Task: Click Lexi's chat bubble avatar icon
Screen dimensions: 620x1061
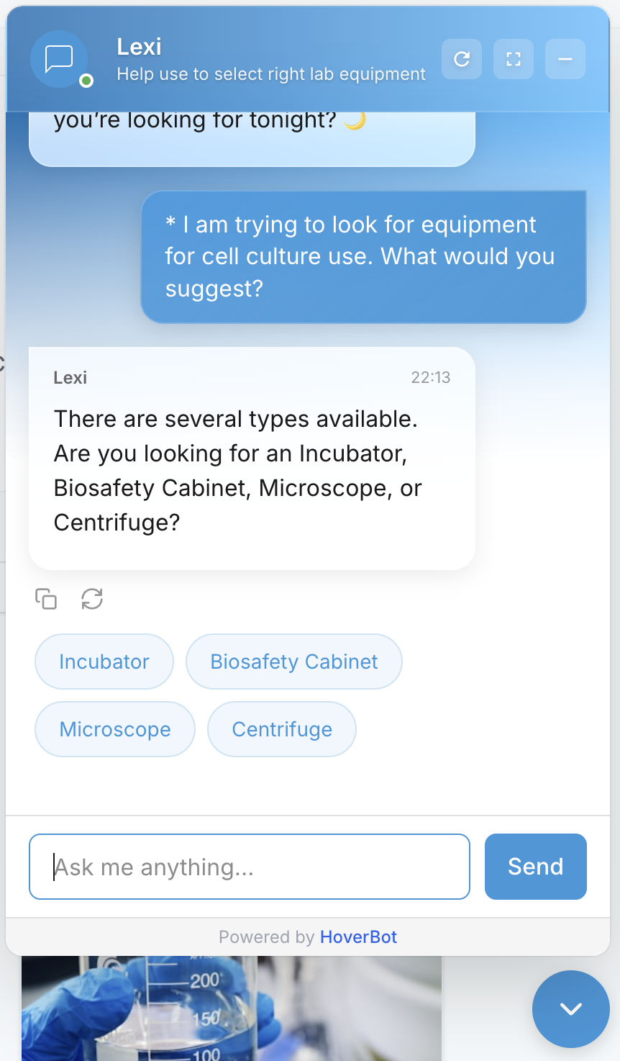Action: click(59, 59)
